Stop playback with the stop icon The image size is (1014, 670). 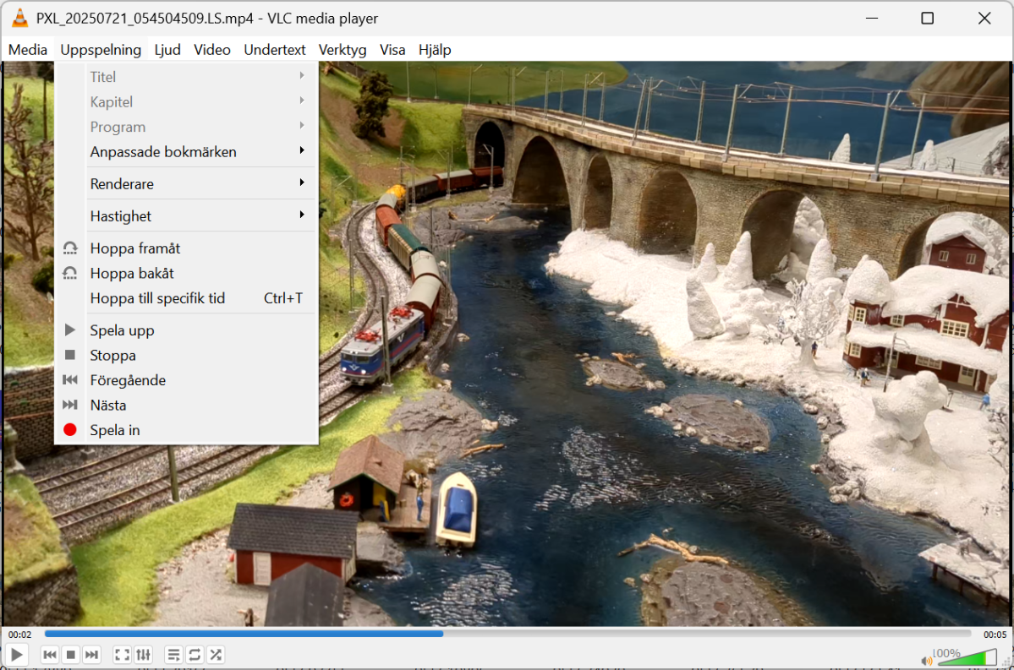[x=70, y=654]
